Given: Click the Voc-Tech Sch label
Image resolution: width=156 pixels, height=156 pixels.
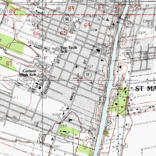Looking at the screenshot, I should [x=69, y=49].
